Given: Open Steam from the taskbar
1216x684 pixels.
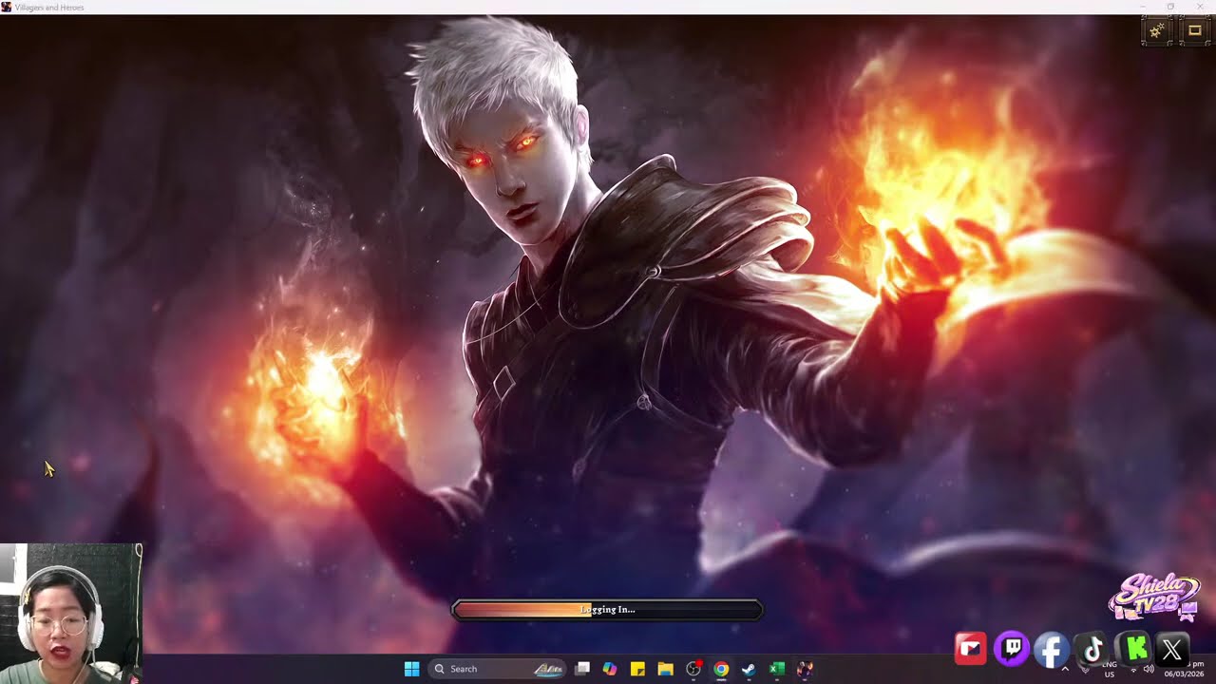Looking at the screenshot, I should [x=749, y=669].
